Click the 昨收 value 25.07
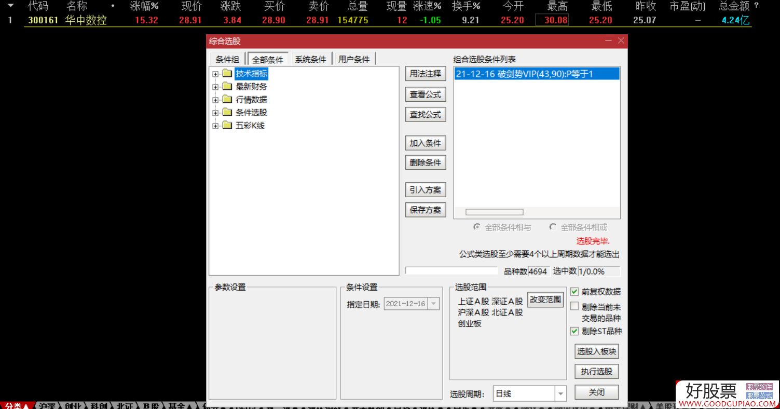The height and width of the screenshot is (409, 780). [645, 20]
